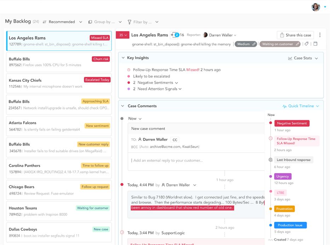Collapse the Key Insights section
330x245 pixels.
click(x=123, y=58)
